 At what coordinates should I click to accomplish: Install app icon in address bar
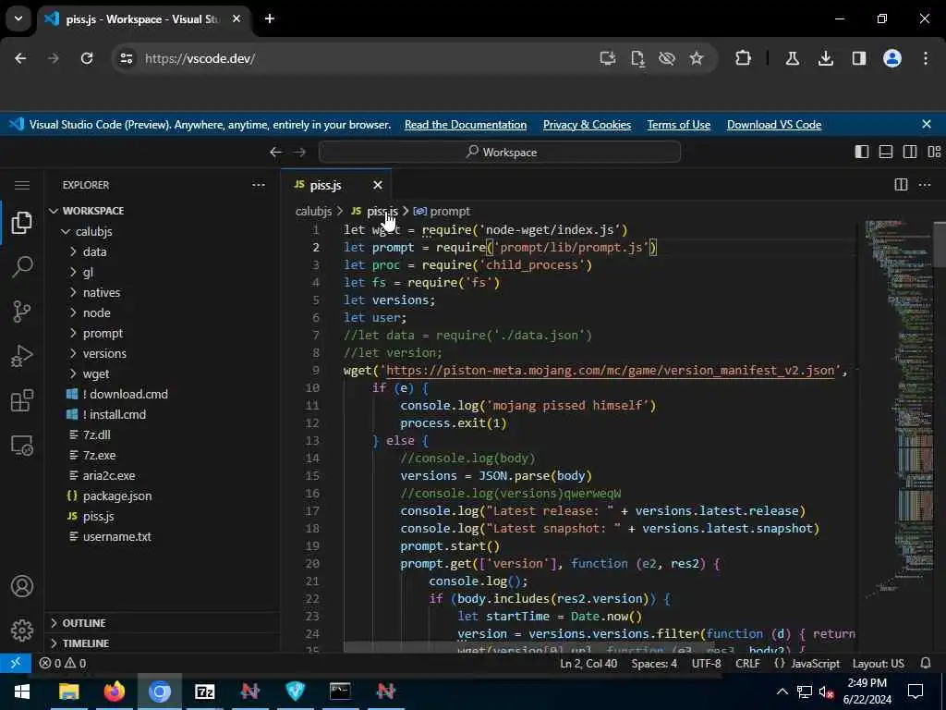[608, 58]
